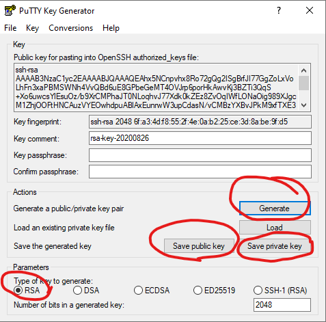Click the question mark help icon
This screenshot has width=326, height=322.
pyautogui.click(x=279, y=10)
